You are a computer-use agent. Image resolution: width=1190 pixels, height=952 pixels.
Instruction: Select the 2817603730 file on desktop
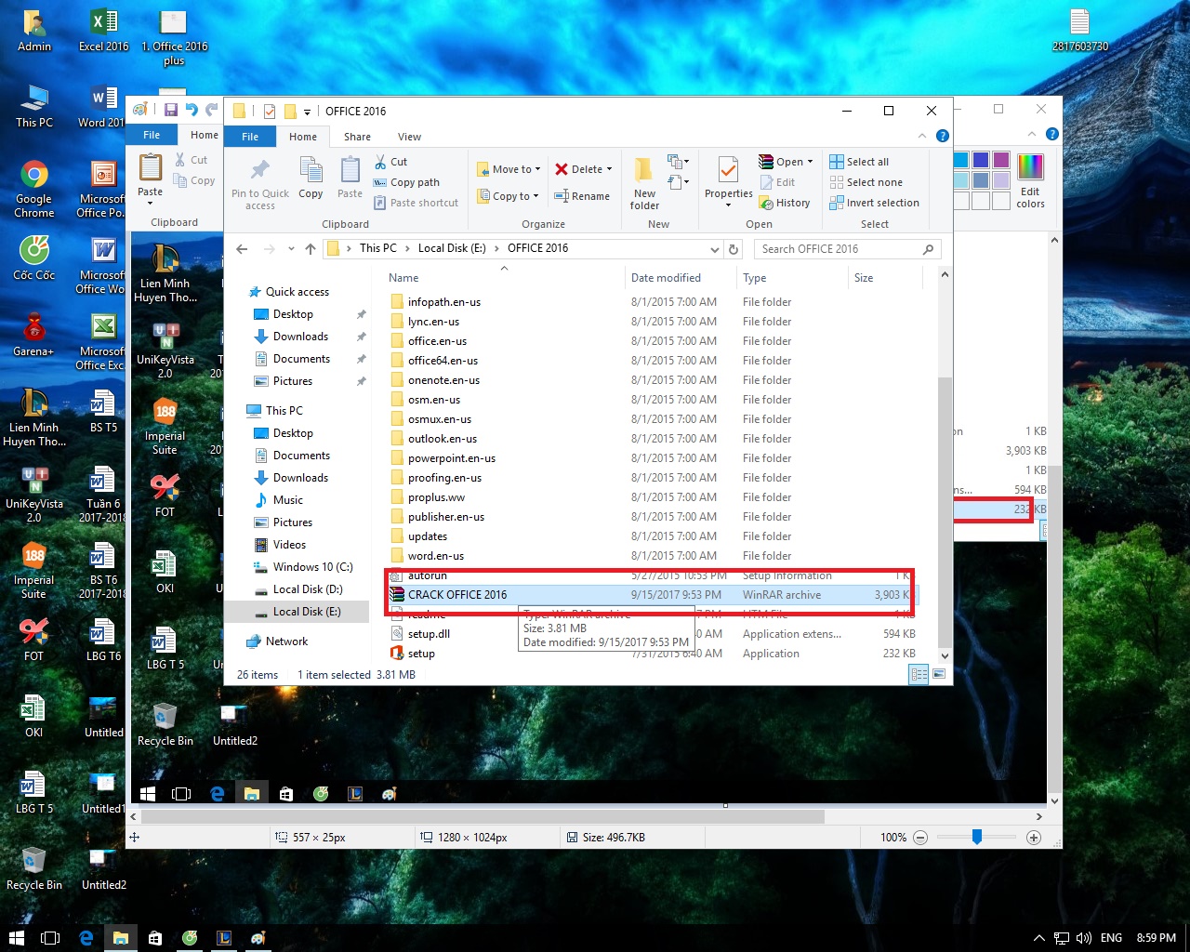click(1079, 30)
